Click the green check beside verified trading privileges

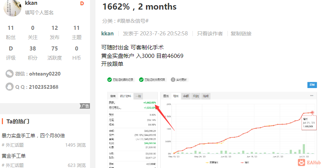[x=141, y=80]
